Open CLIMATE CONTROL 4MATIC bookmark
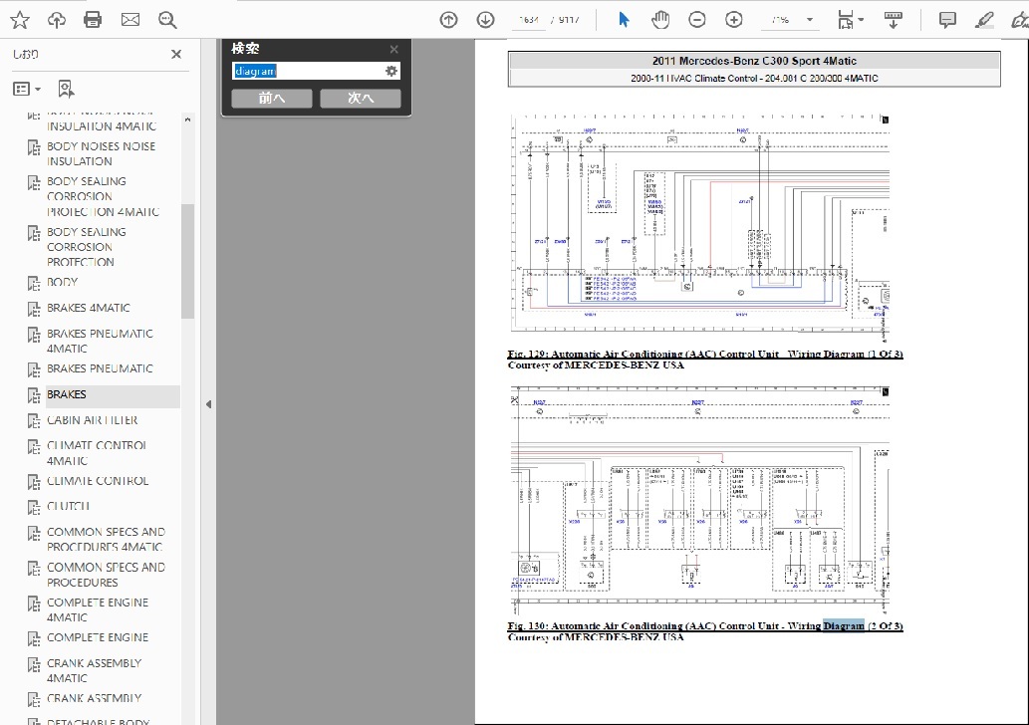Screen dimensions: 1029x725 point(98,453)
